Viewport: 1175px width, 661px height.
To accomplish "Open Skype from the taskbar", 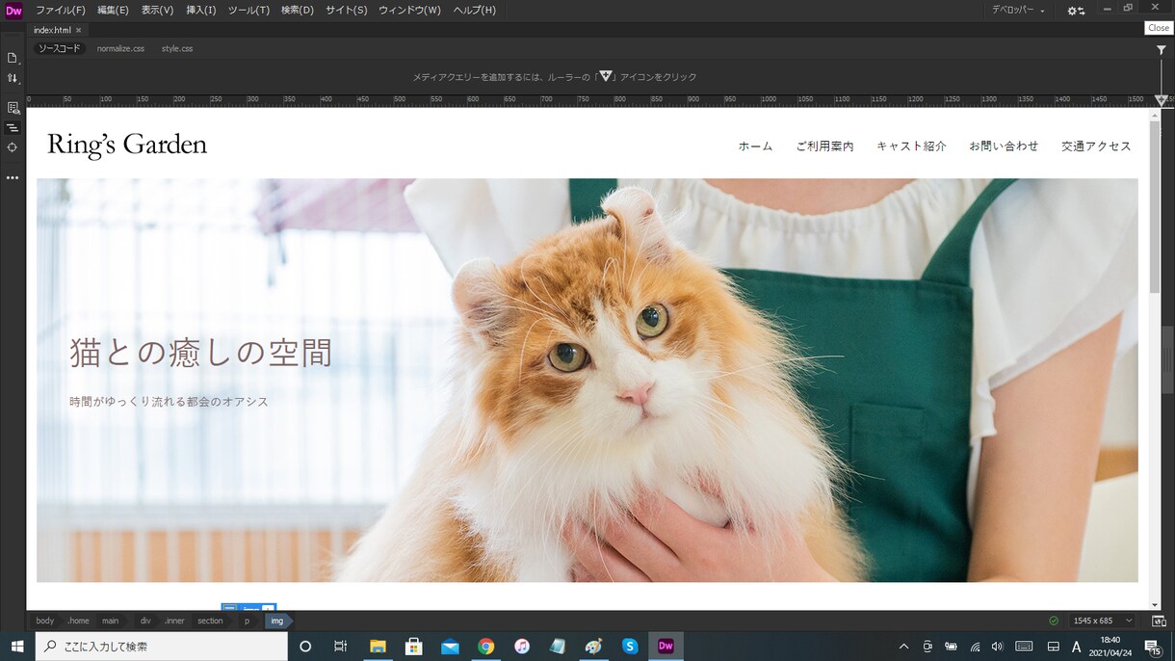I will [630, 647].
